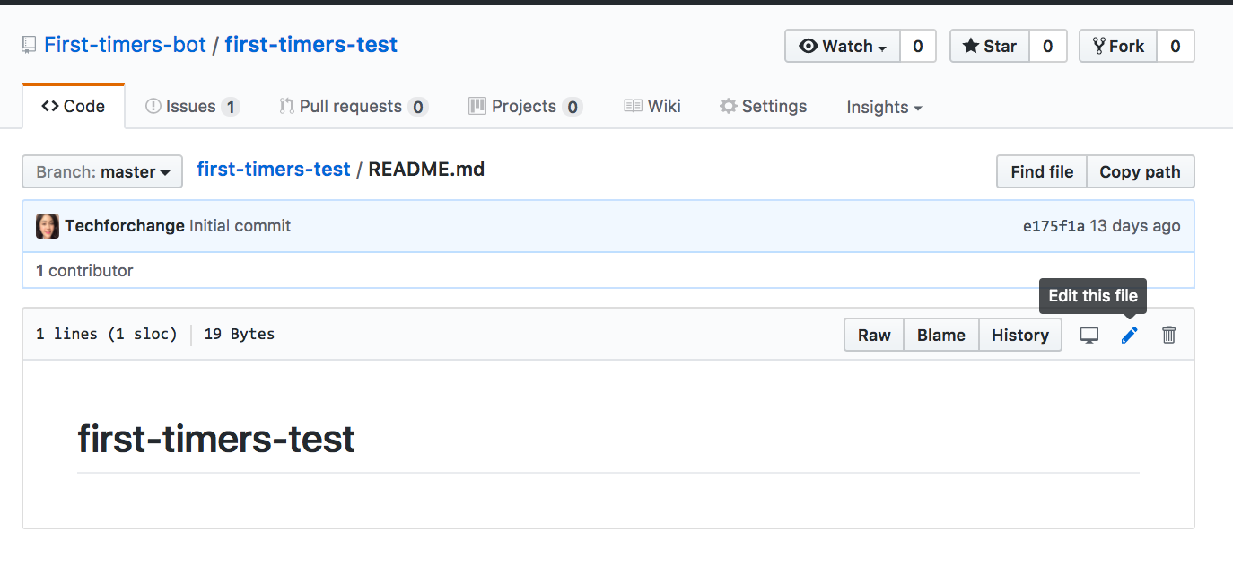Click the Blame button

coord(941,335)
